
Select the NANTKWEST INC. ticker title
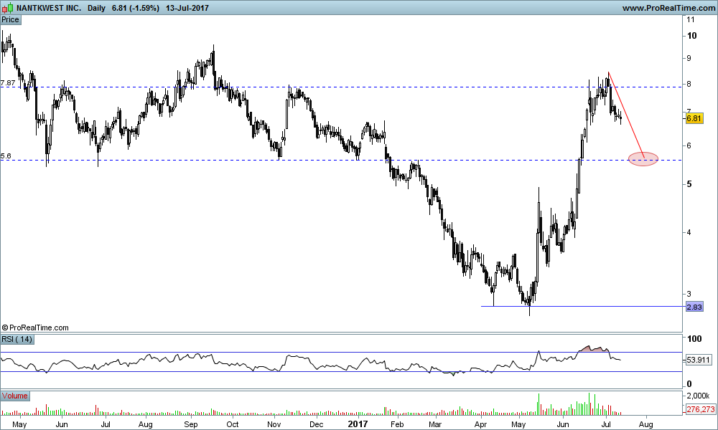(x=49, y=8)
